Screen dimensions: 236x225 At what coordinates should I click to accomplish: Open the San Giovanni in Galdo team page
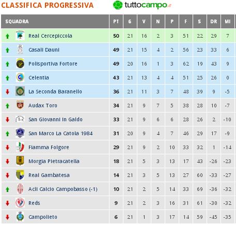point(55,119)
